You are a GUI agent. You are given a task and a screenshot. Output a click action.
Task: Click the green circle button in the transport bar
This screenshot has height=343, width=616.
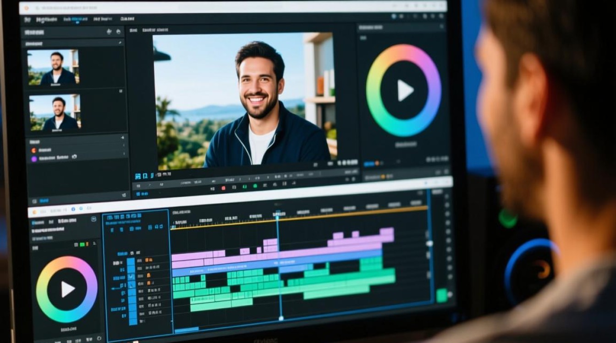click(255, 186)
